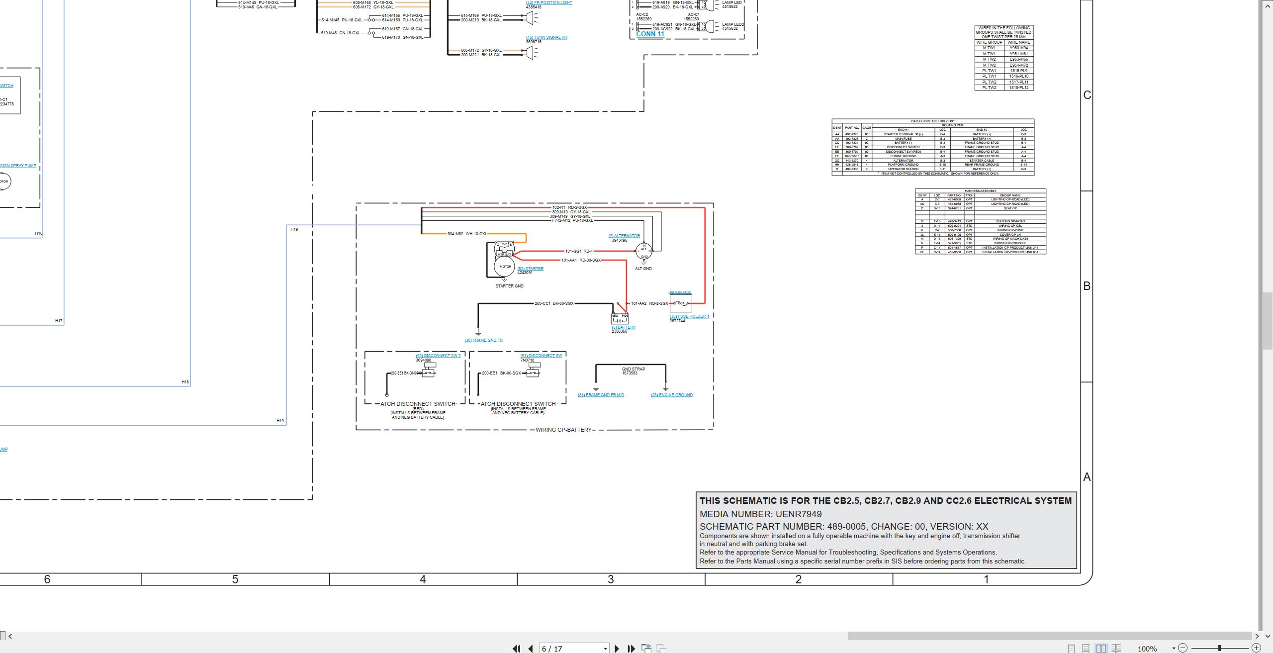Open the (5) BATTERY link
The height and width of the screenshot is (653, 1273).
coord(624,327)
